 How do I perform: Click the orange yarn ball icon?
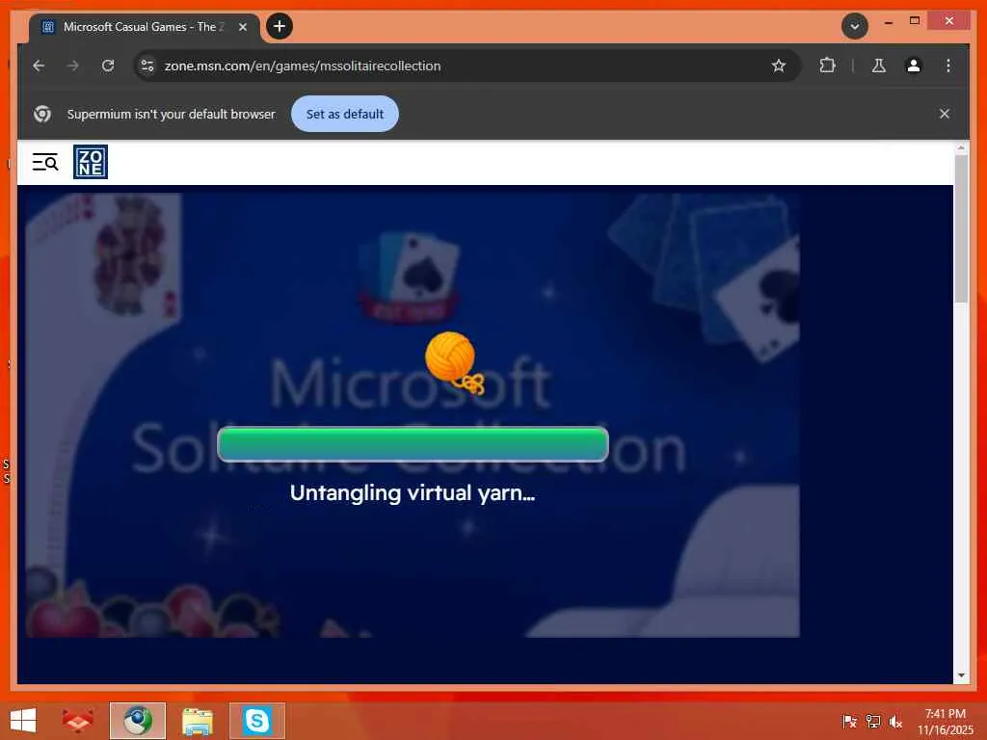[455, 362]
